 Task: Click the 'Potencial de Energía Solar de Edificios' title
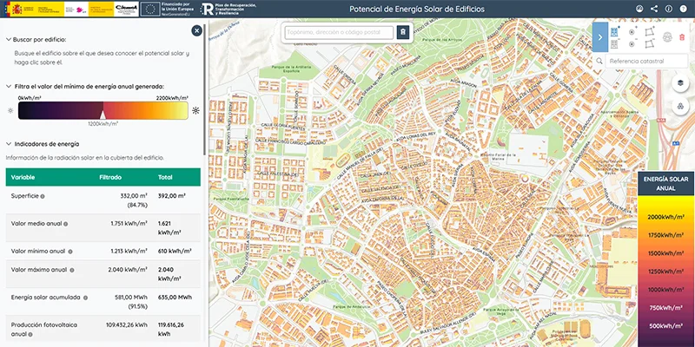point(417,10)
